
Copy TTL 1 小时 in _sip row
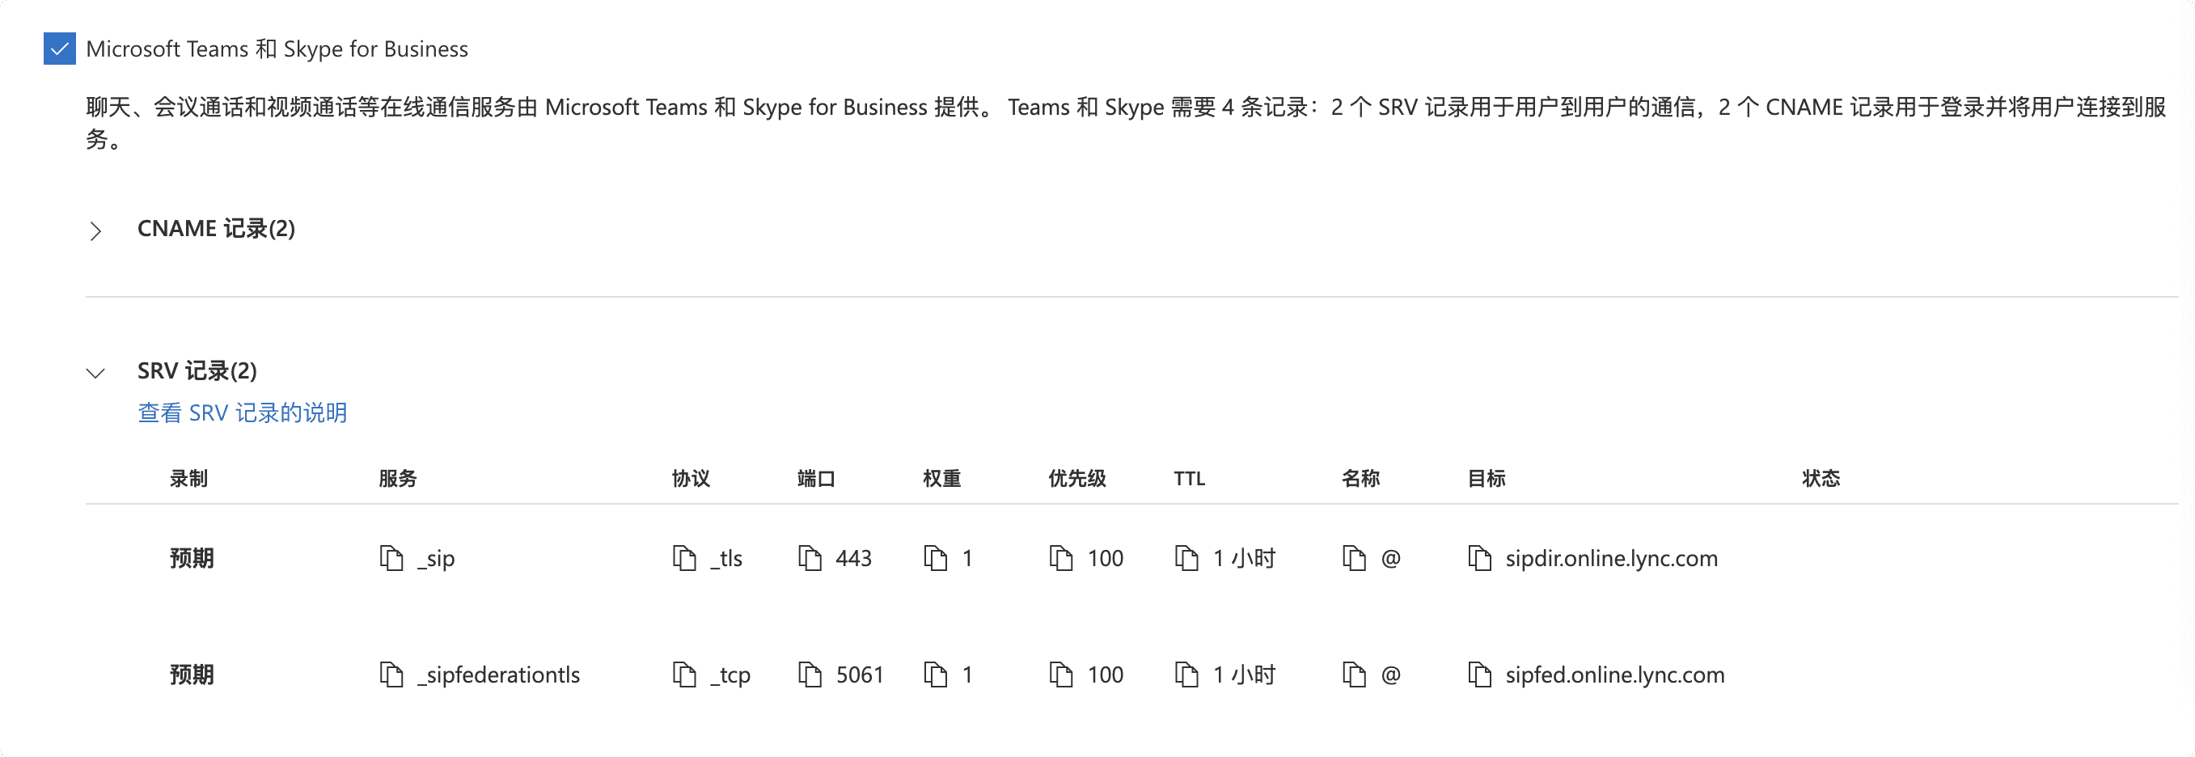[1186, 558]
